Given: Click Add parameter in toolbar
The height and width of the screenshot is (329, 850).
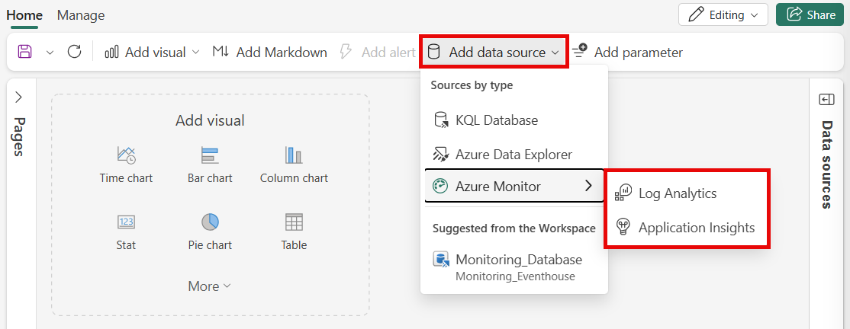Looking at the screenshot, I should [627, 53].
